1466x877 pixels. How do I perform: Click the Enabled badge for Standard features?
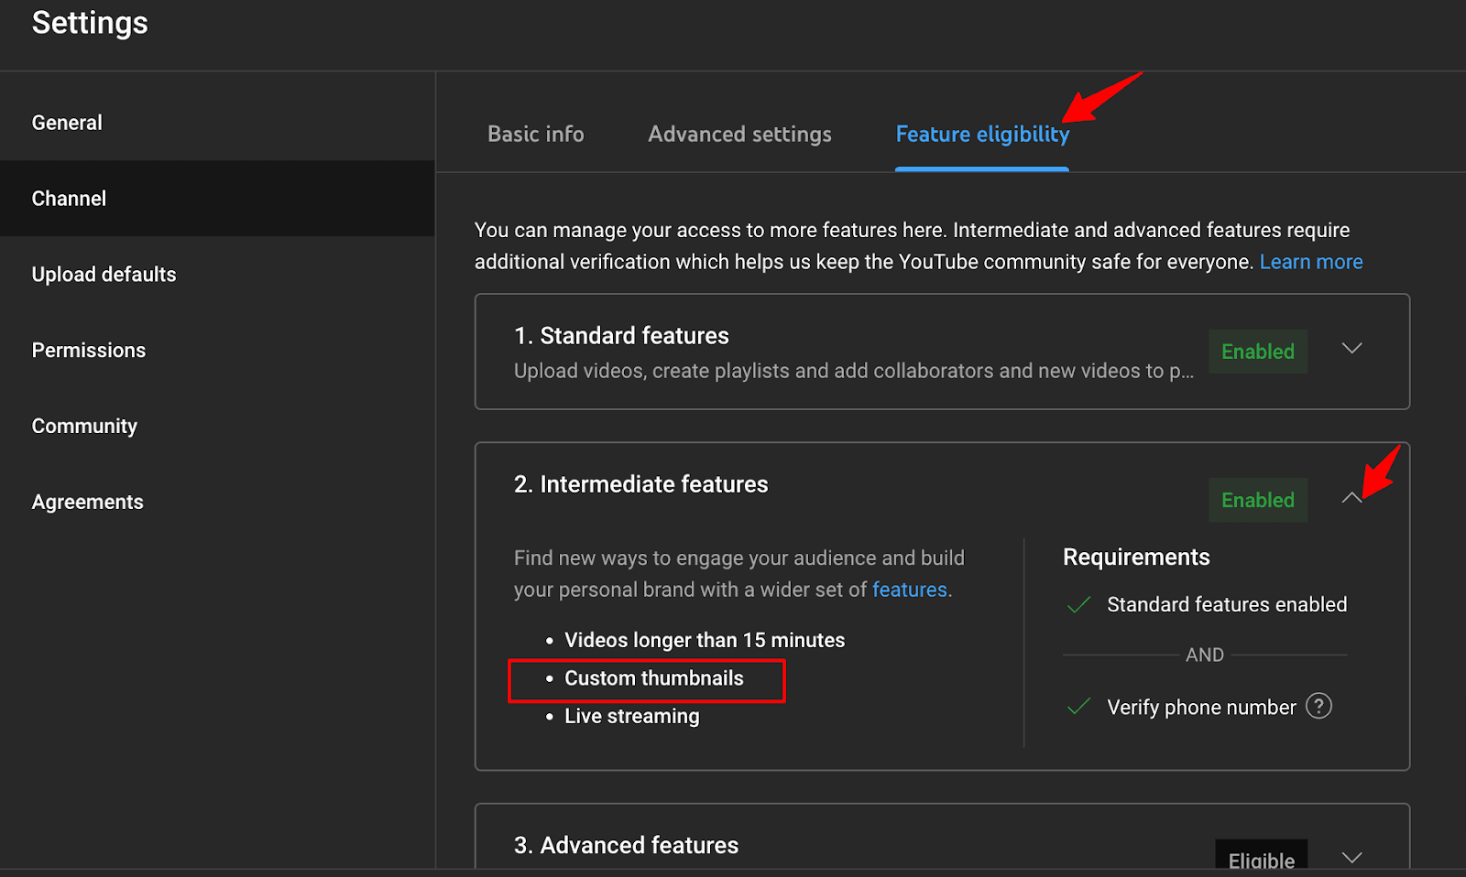point(1257,351)
